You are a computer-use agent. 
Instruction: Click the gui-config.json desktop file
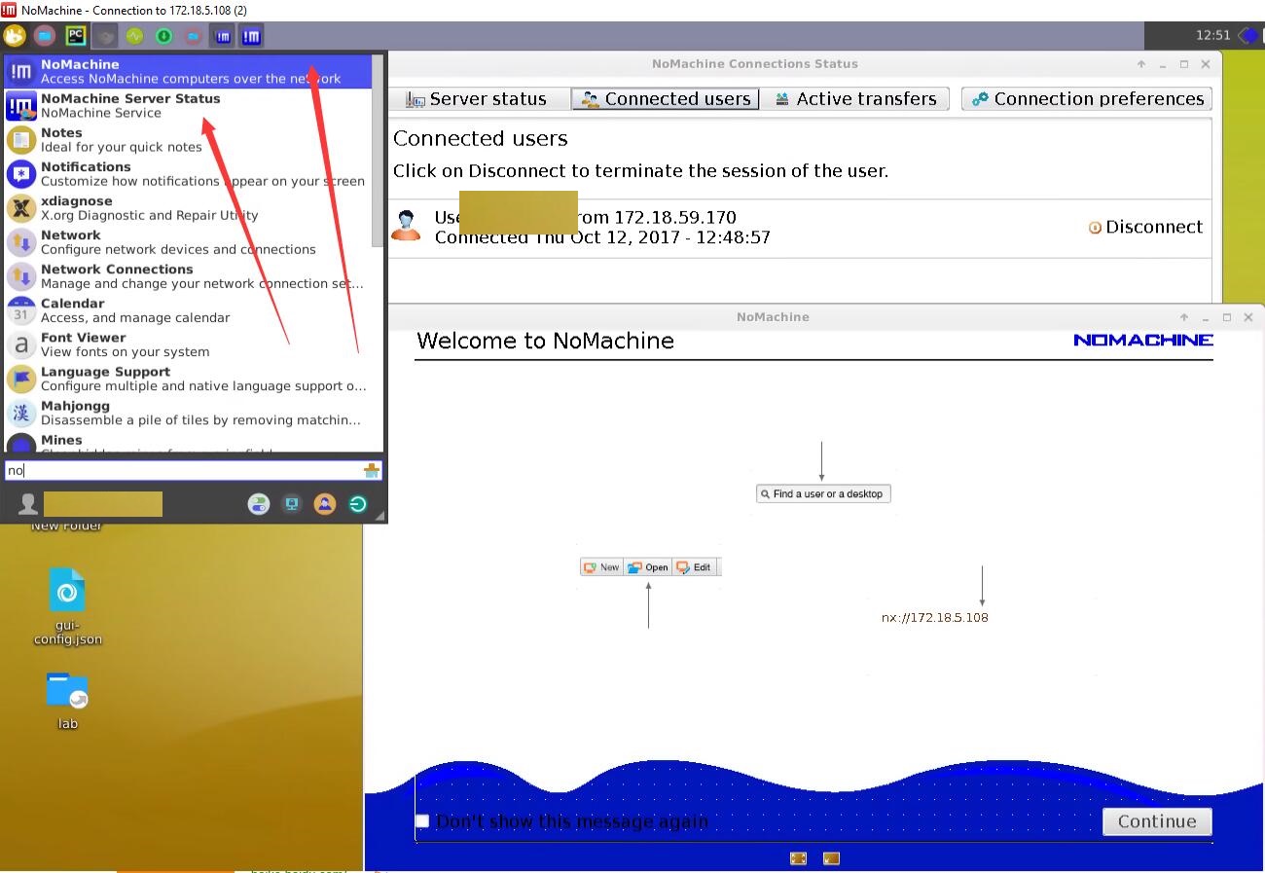(x=67, y=607)
